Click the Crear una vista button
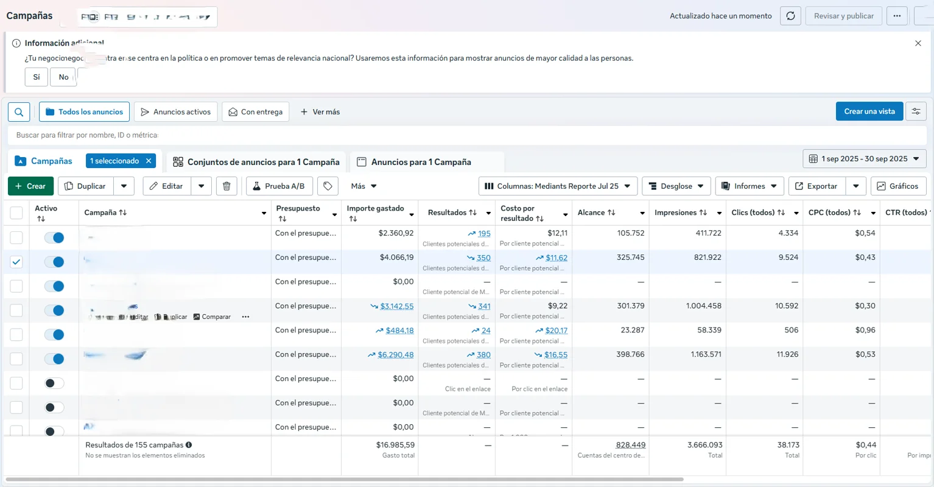 point(869,111)
